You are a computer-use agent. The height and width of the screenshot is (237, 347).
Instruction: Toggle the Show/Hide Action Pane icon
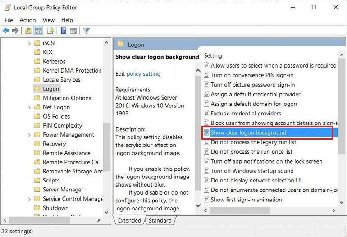(x=73, y=31)
